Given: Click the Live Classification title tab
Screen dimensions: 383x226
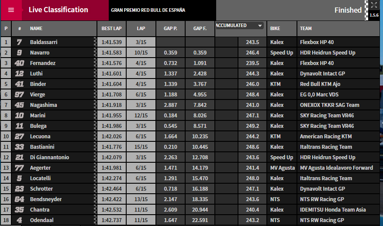Looking at the screenshot, I should pyautogui.click(x=58, y=10).
